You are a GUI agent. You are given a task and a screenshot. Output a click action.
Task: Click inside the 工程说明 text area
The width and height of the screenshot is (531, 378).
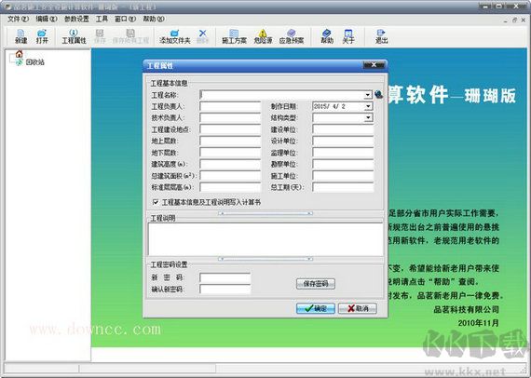point(265,239)
